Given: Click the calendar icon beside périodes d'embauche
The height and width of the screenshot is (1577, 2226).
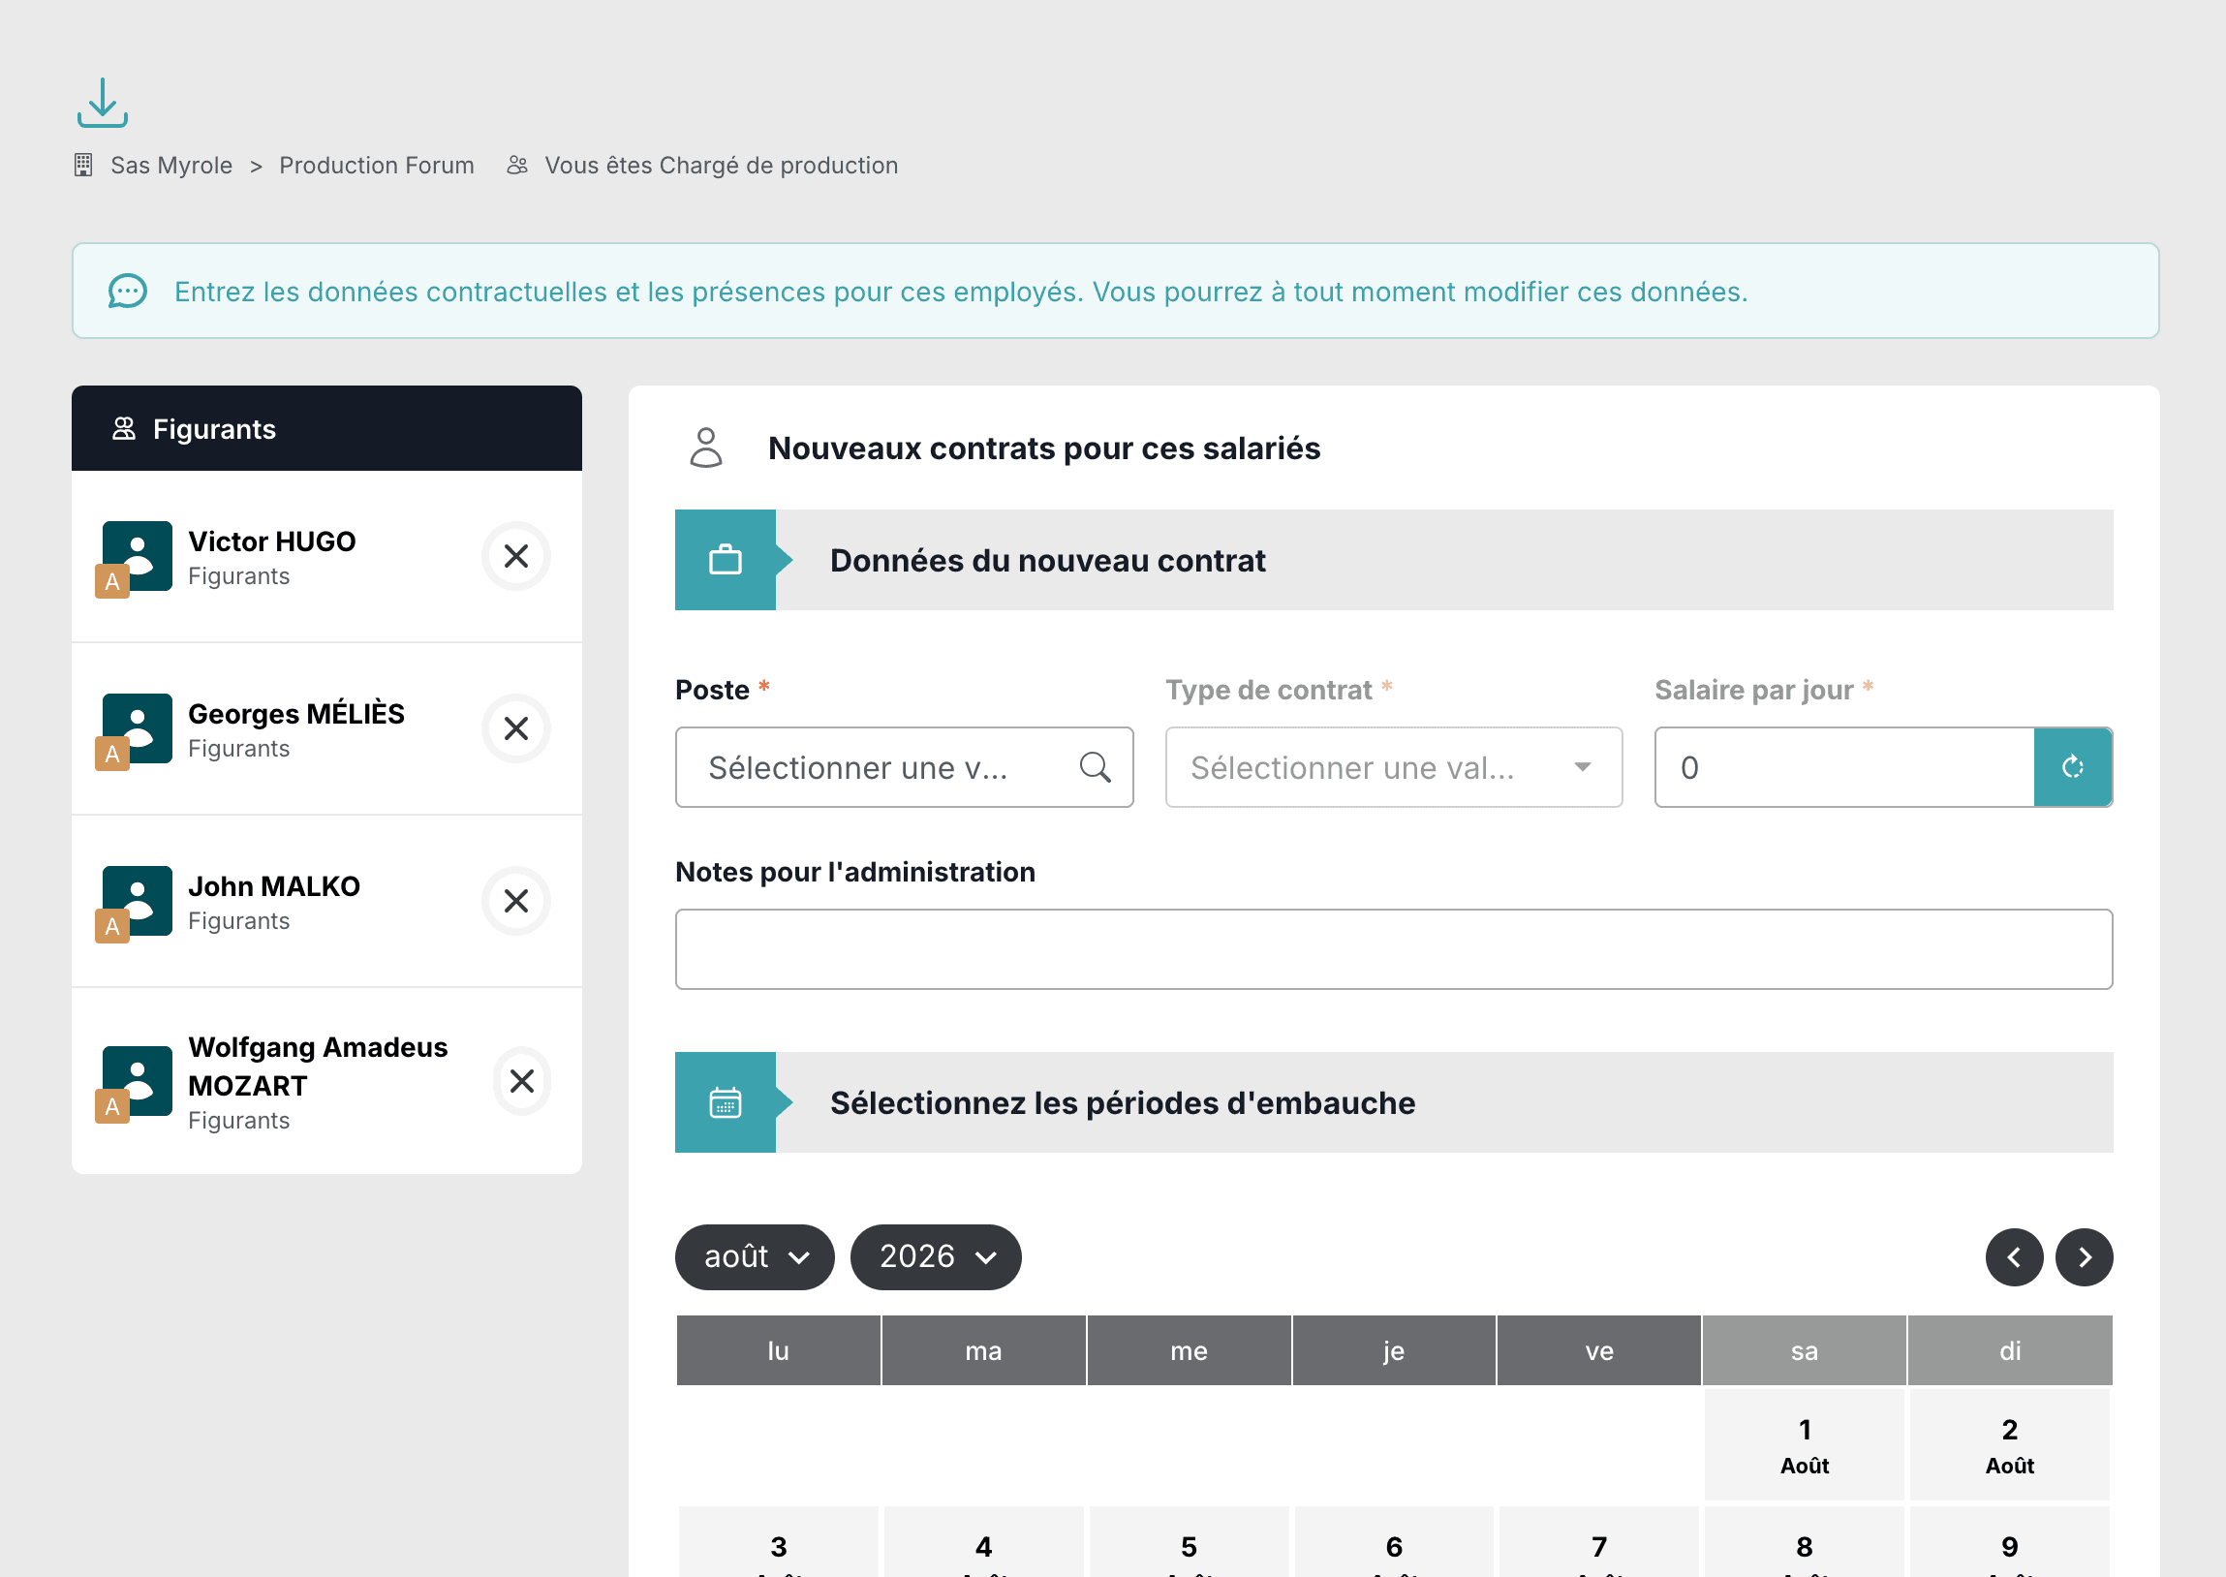Looking at the screenshot, I should (726, 1103).
